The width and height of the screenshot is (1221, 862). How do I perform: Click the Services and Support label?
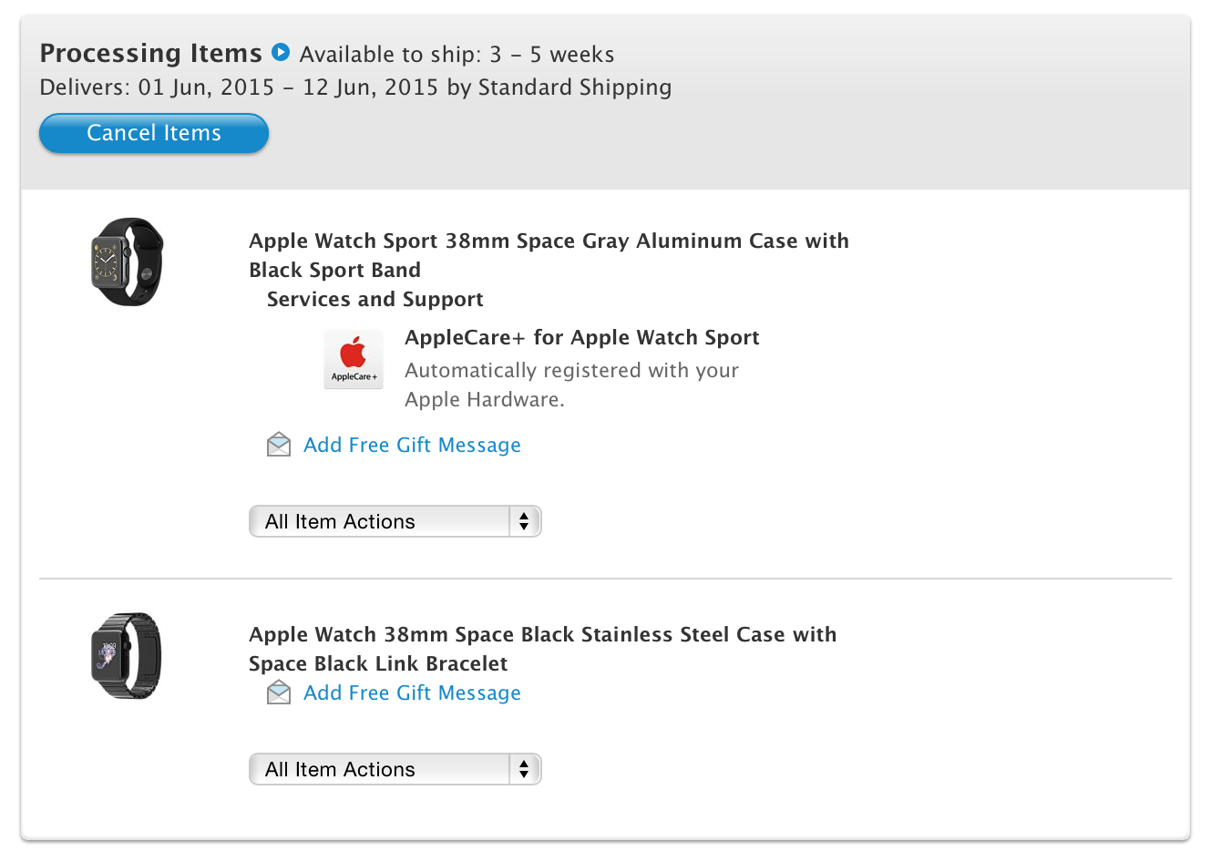(375, 299)
